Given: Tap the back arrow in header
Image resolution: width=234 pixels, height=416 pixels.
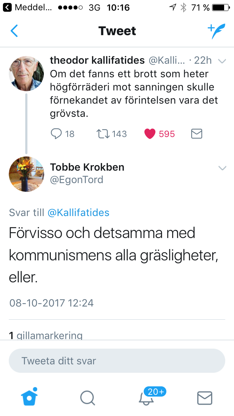Looking at the screenshot, I should tap(14, 31).
